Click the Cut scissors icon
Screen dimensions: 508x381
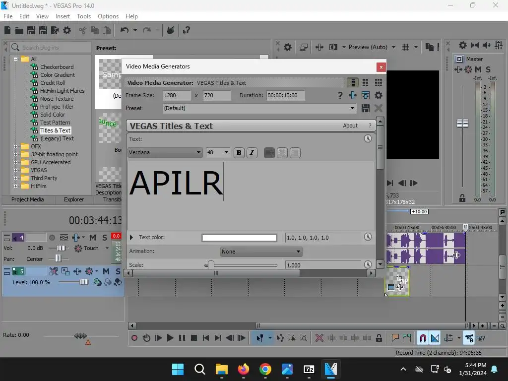tap(83, 30)
